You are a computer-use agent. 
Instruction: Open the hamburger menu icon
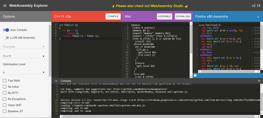click(x=5, y=6)
